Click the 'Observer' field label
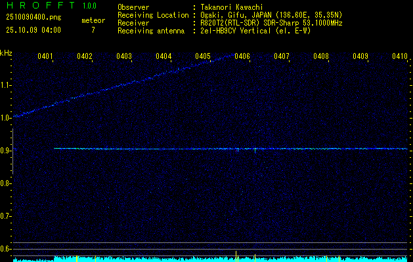Image resolution: width=413 pixels, height=262 pixels. 133,7
